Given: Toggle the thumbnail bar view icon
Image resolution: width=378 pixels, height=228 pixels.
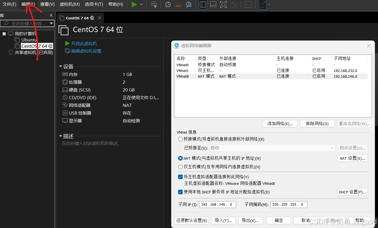Looking at the screenshot, I should pos(213,5).
